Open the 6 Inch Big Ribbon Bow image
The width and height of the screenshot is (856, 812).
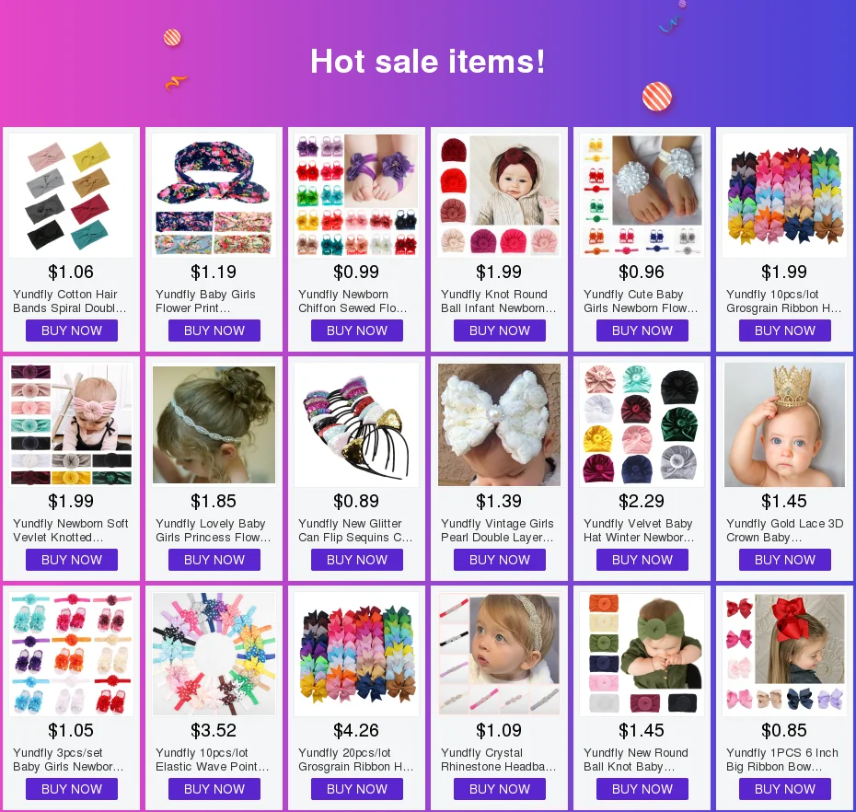(x=784, y=655)
